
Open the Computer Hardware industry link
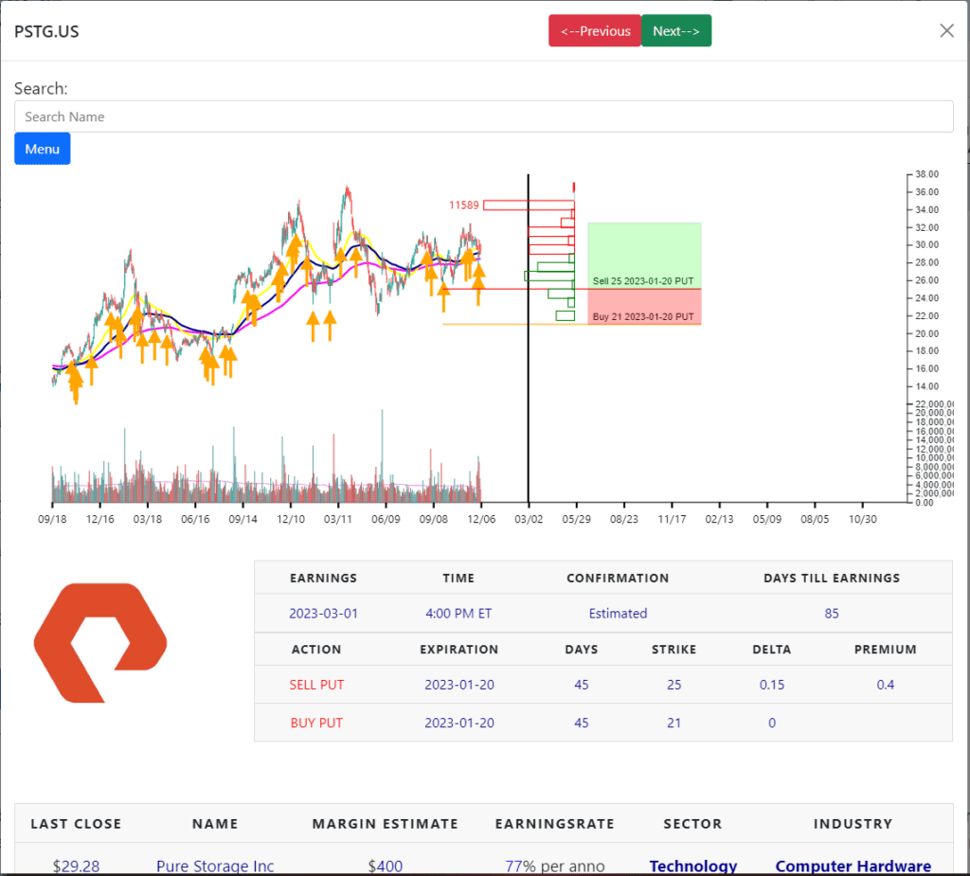click(x=853, y=866)
